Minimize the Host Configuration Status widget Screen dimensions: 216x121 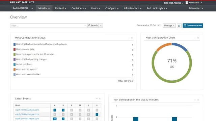tap(129, 38)
